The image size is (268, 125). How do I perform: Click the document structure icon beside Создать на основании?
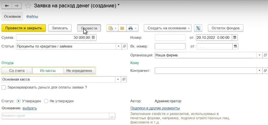[x=198, y=28]
